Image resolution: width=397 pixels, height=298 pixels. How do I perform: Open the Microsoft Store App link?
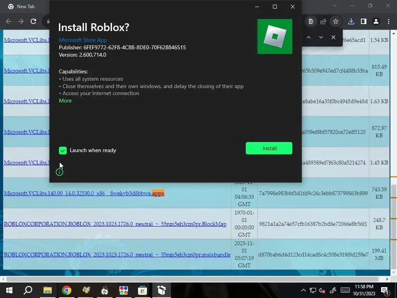click(83, 40)
